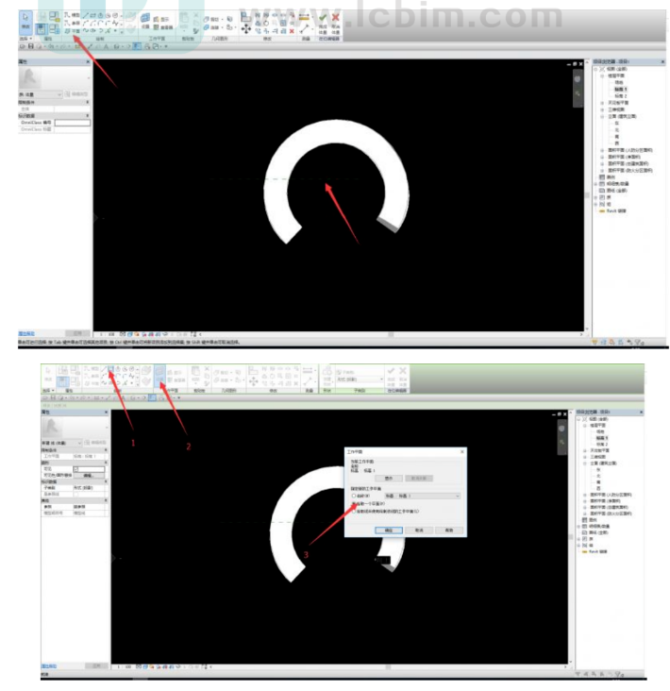Close the bottom window Project Browser panel

pos(641,412)
